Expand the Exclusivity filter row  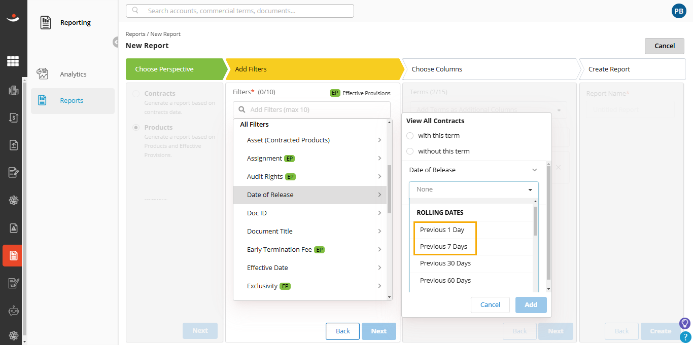(x=310, y=286)
